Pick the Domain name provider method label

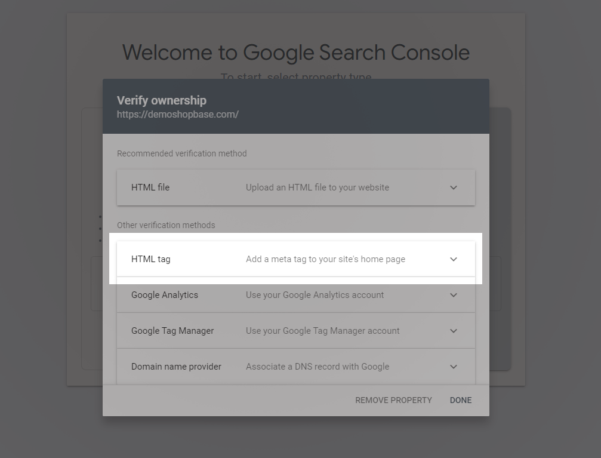[x=176, y=367]
